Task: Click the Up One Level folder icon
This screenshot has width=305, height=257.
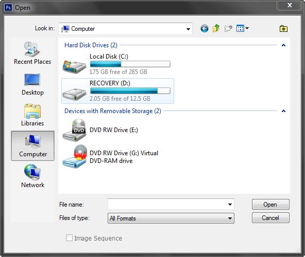Action: click(216, 29)
